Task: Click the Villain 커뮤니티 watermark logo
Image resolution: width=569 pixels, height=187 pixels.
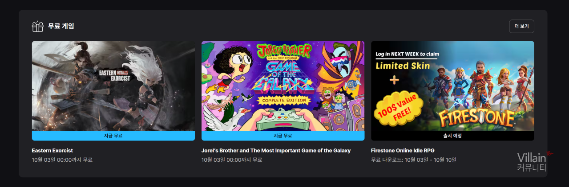Action: click(532, 162)
